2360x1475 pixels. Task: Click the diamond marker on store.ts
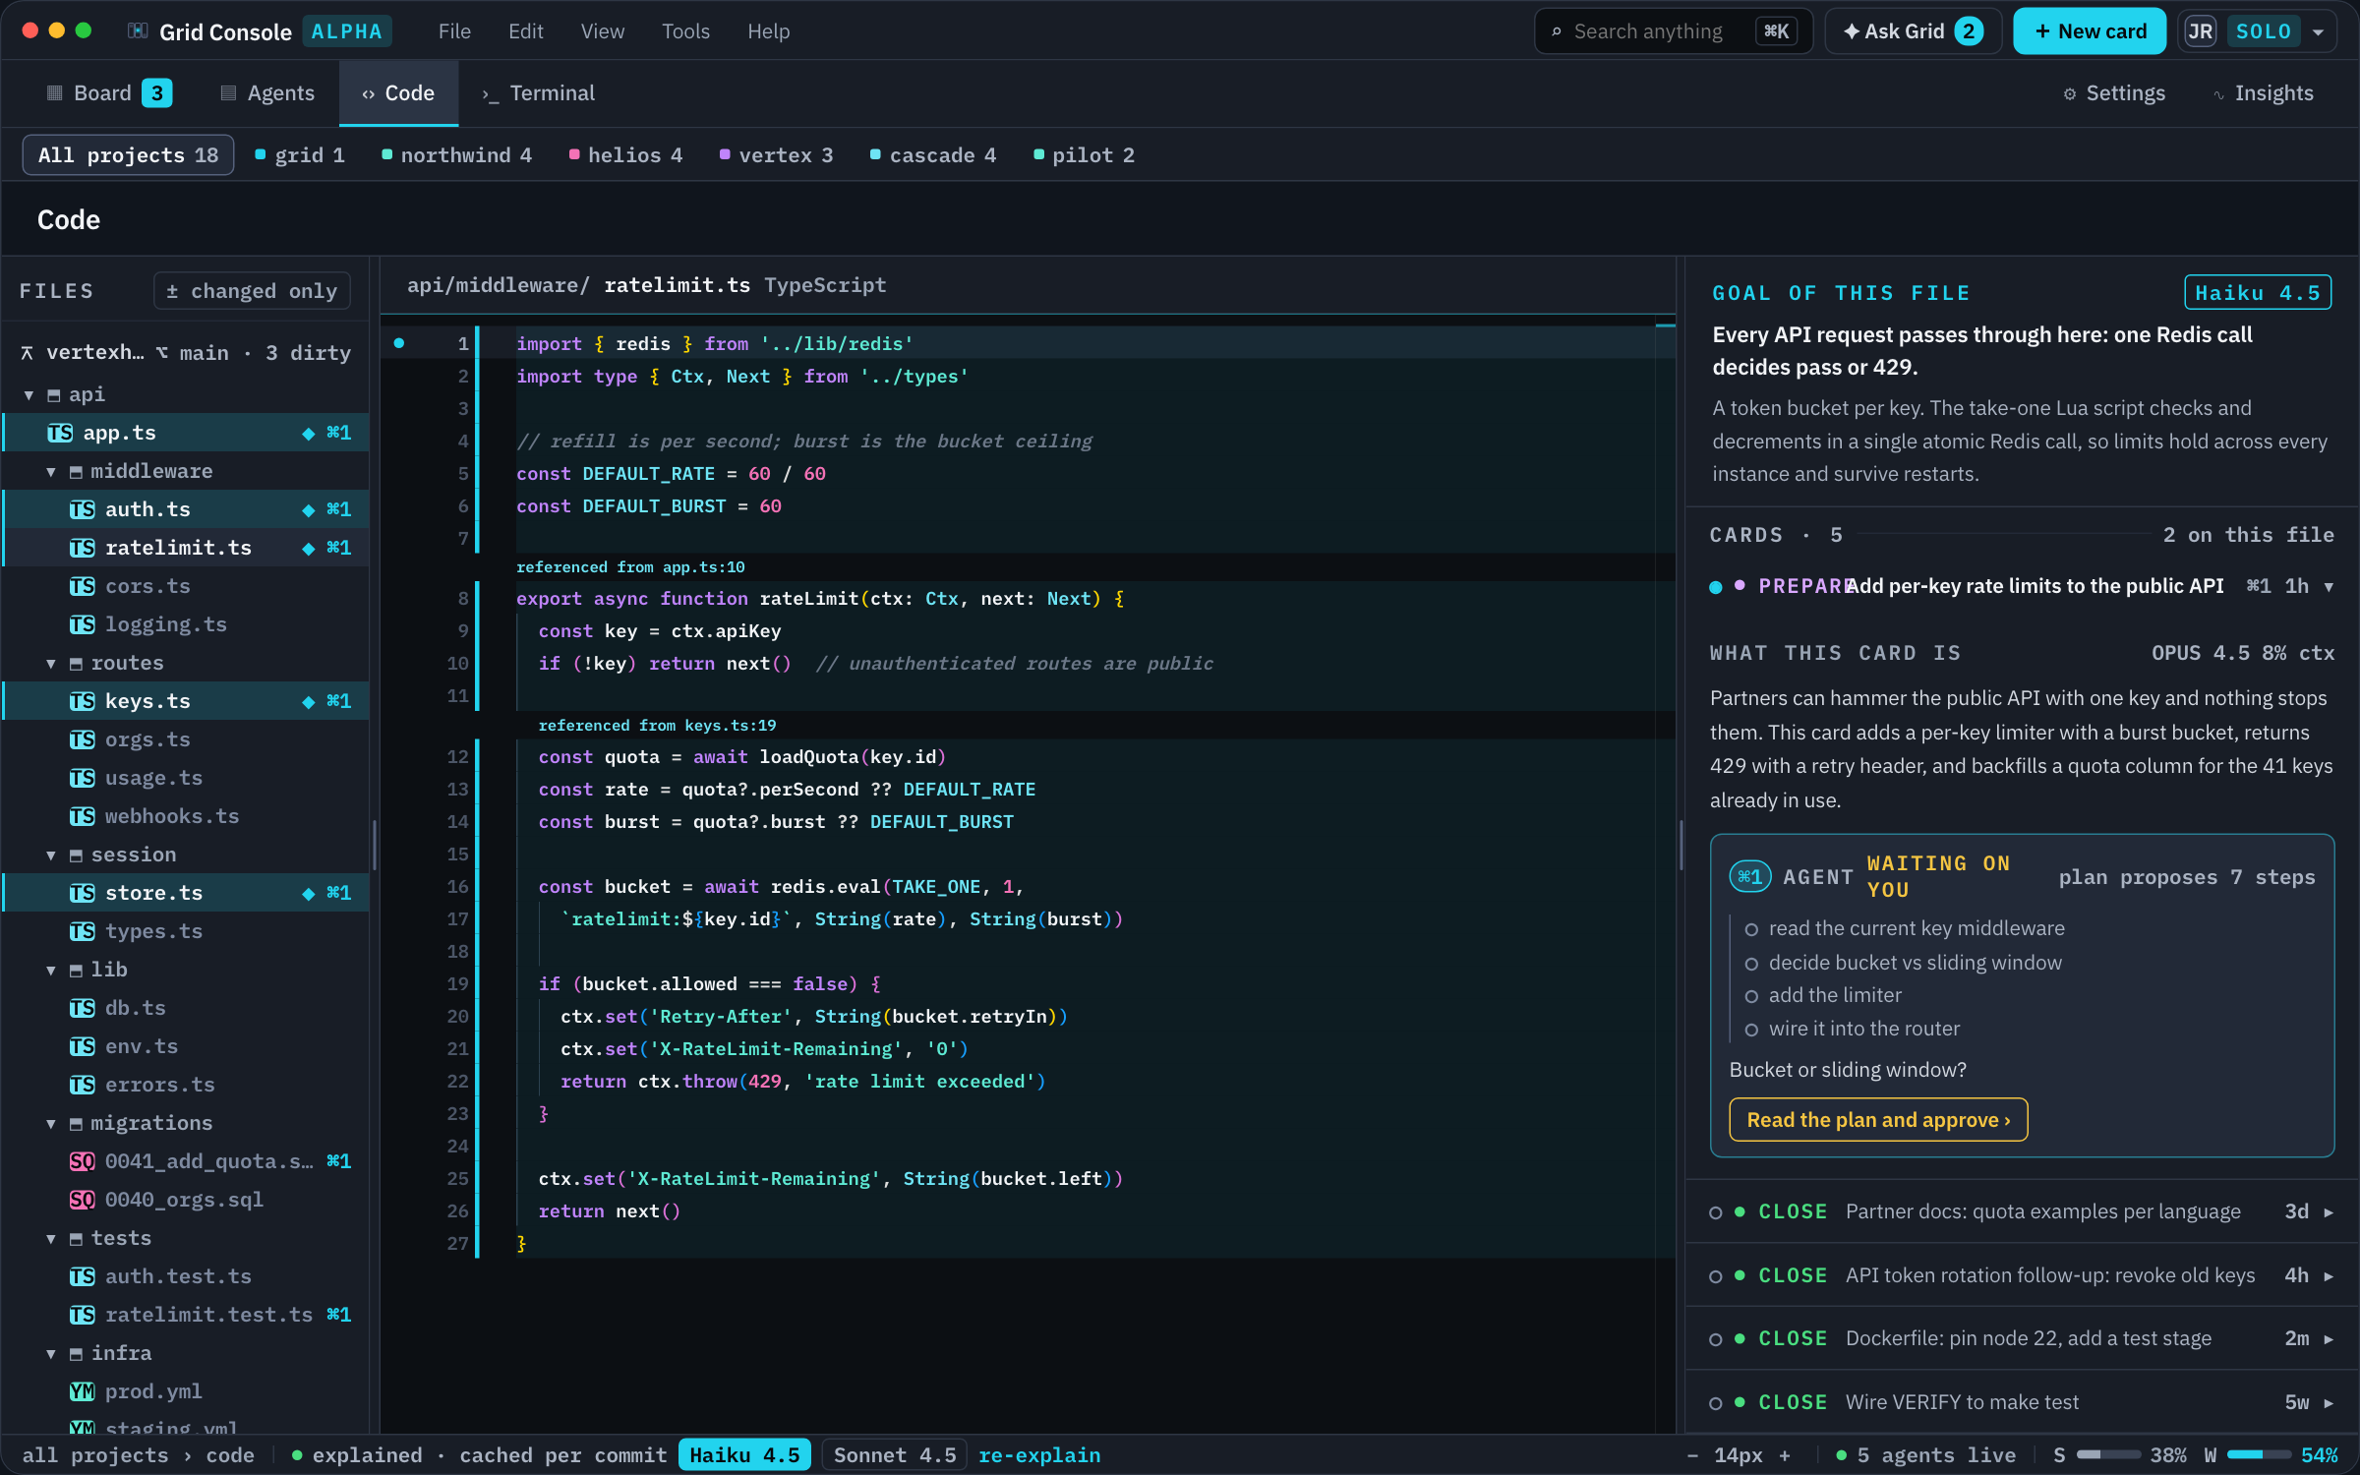click(309, 893)
